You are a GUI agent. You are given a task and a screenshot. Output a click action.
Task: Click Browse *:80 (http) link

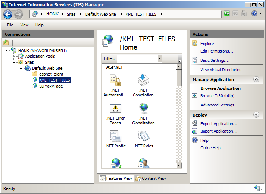[x=217, y=96]
